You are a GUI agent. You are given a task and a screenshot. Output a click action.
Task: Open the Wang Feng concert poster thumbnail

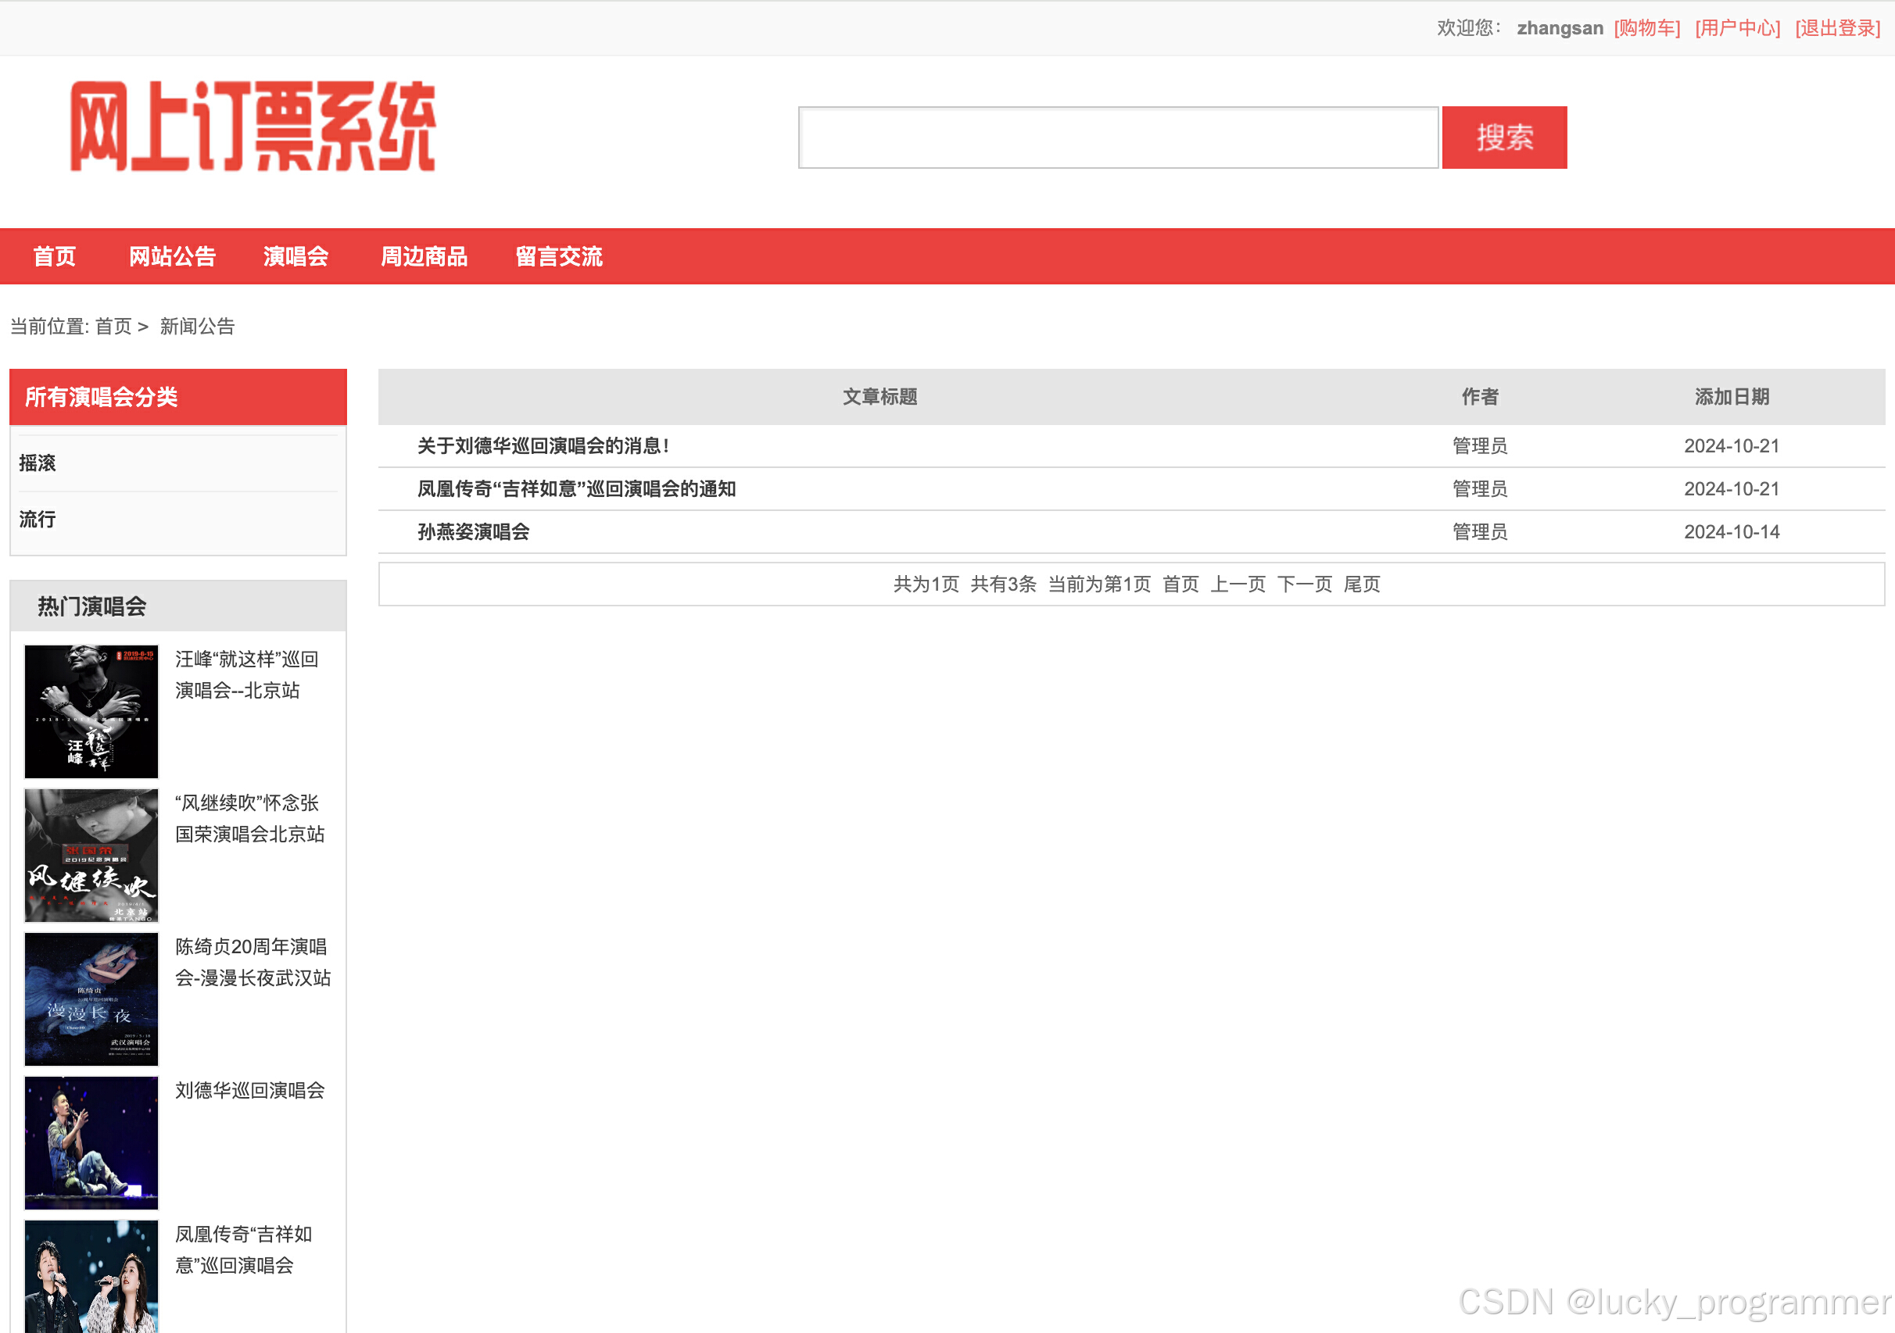[91, 711]
